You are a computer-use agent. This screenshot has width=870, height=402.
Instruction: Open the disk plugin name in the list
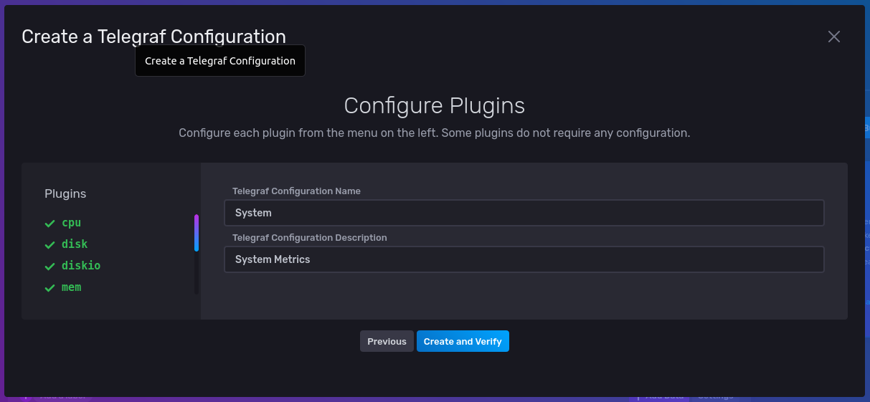click(x=75, y=244)
